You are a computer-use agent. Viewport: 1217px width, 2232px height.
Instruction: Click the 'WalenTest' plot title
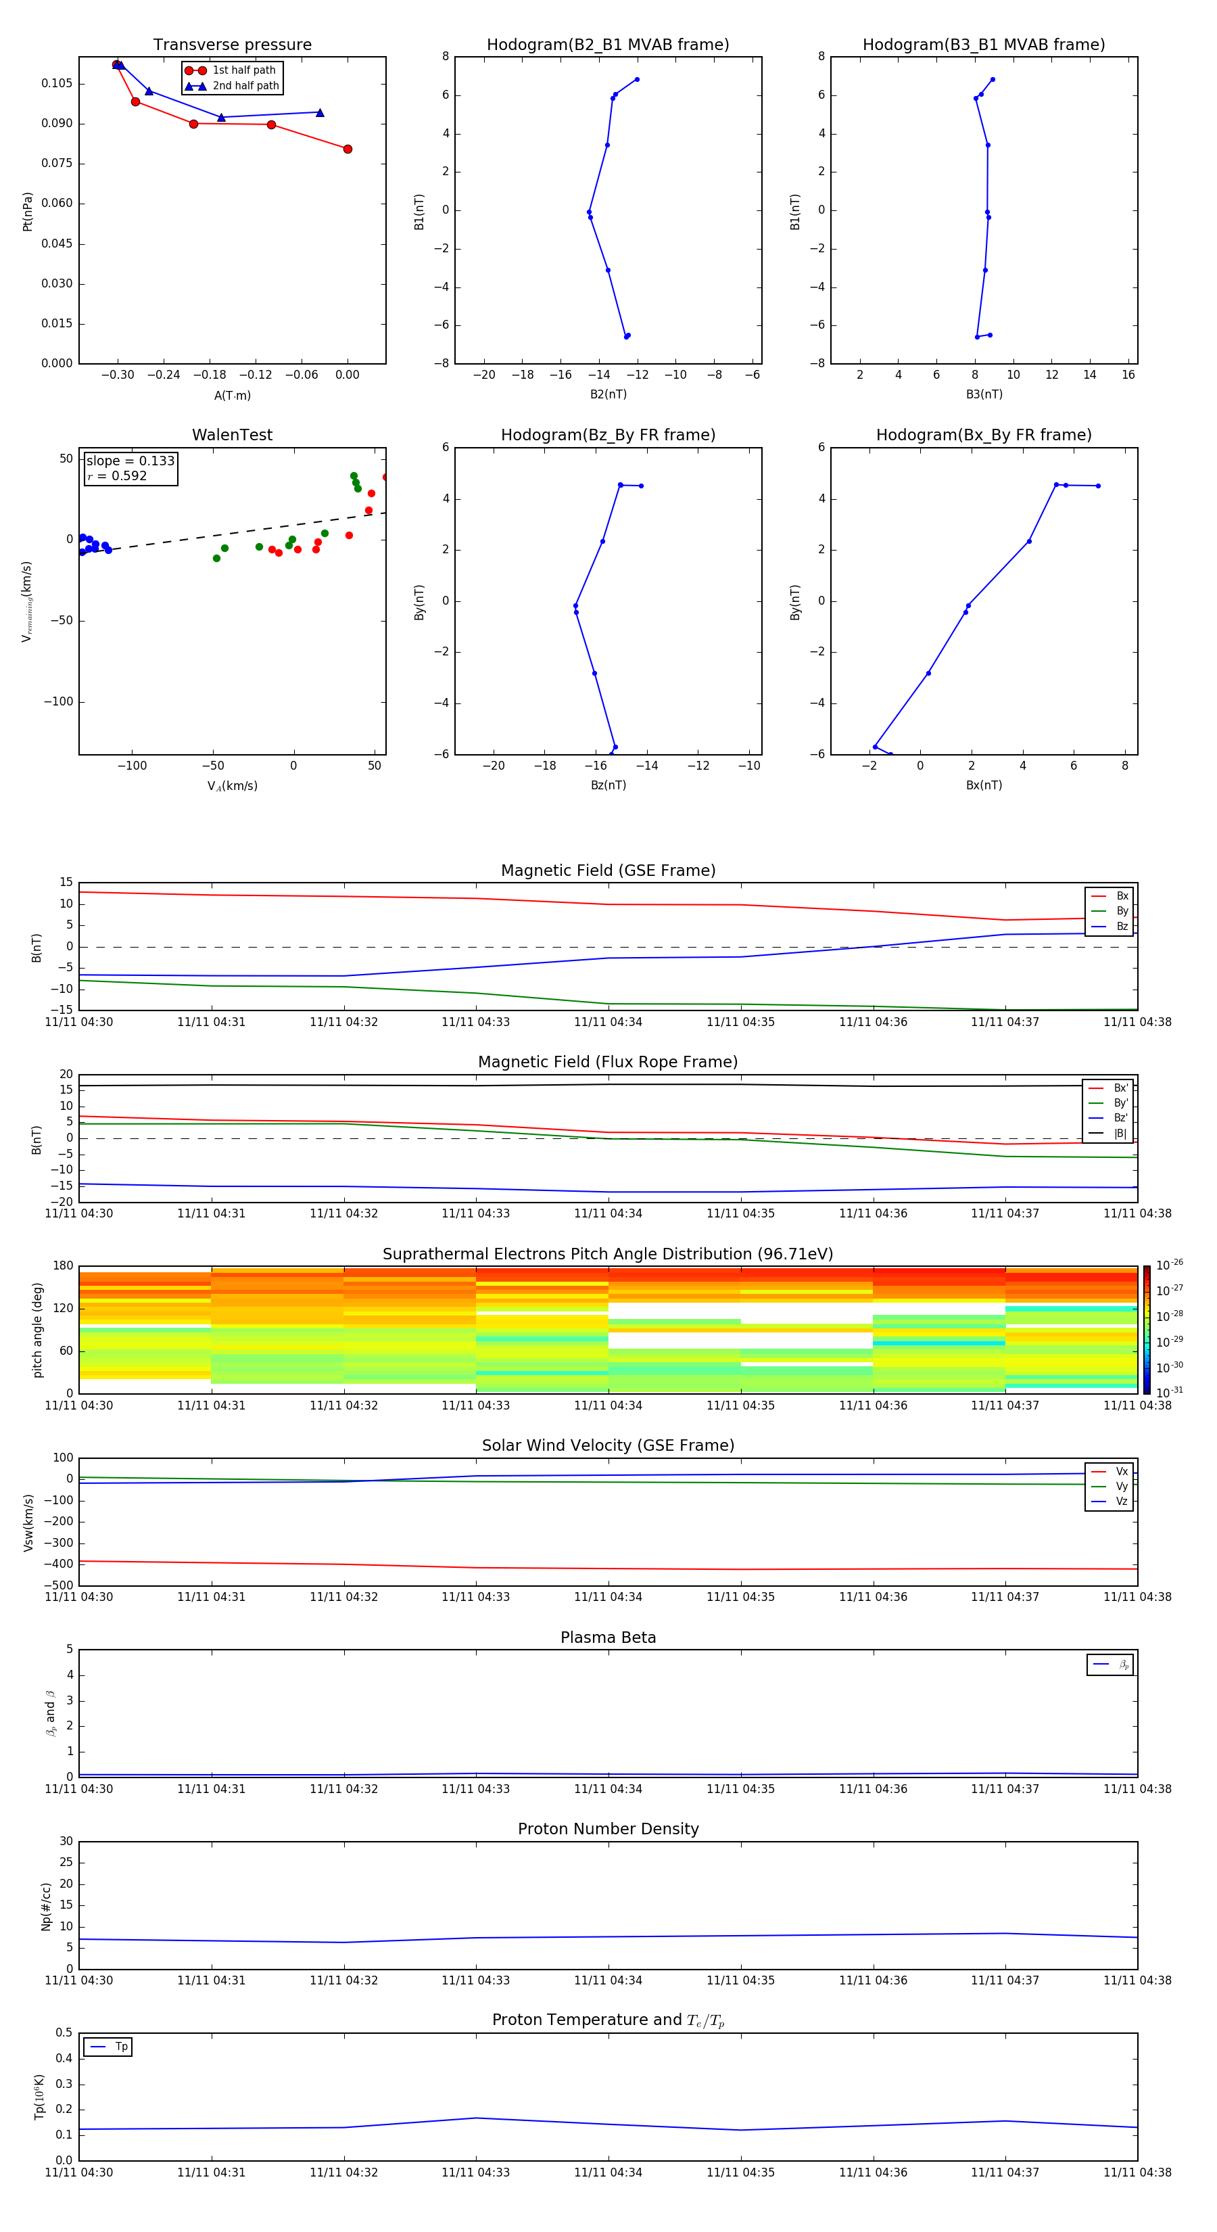(232, 435)
